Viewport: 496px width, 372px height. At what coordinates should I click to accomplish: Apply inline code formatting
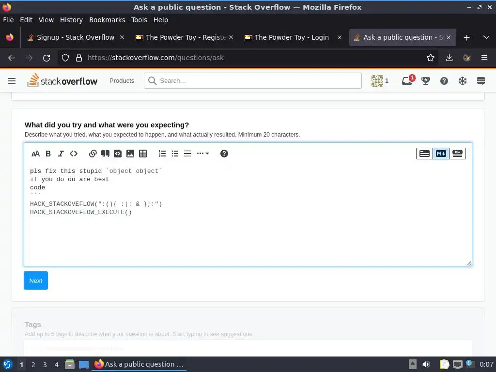pyautogui.click(x=74, y=154)
